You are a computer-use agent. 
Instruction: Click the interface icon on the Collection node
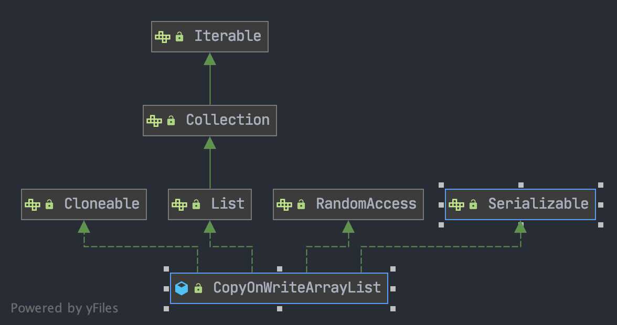(154, 121)
